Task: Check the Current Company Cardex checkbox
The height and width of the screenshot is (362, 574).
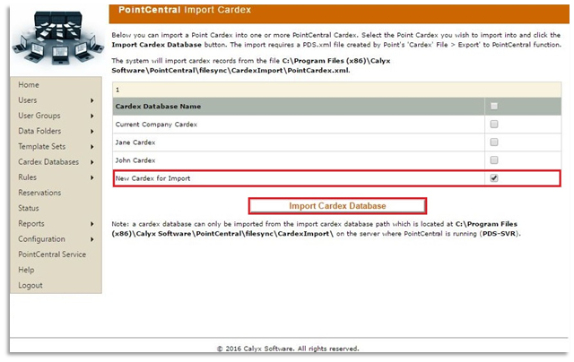Action: coord(494,124)
